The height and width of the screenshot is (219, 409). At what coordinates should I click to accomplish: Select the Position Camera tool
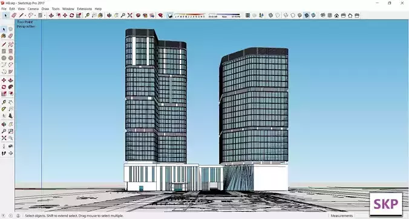pos(4,147)
